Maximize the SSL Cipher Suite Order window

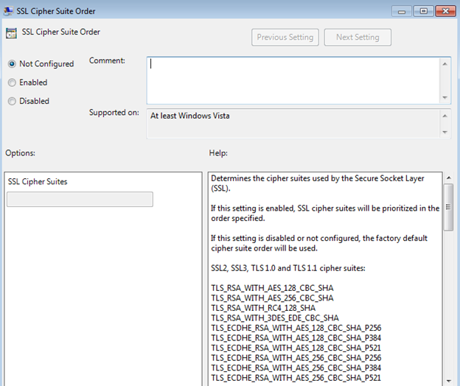[x=424, y=11]
